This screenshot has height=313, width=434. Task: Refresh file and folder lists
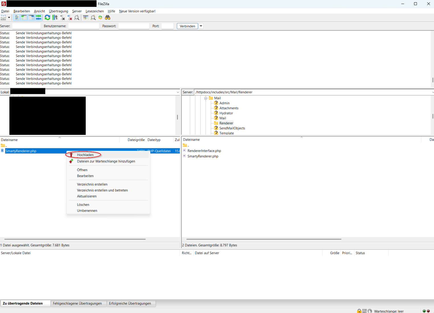click(x=48, y=18)
